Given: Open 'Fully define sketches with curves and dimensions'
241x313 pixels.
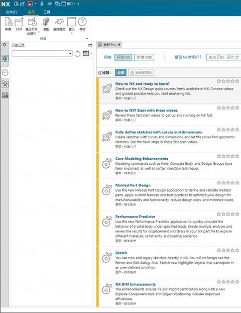Looking at the screenshot, I should pyautogui.click(x=159, y=132).
